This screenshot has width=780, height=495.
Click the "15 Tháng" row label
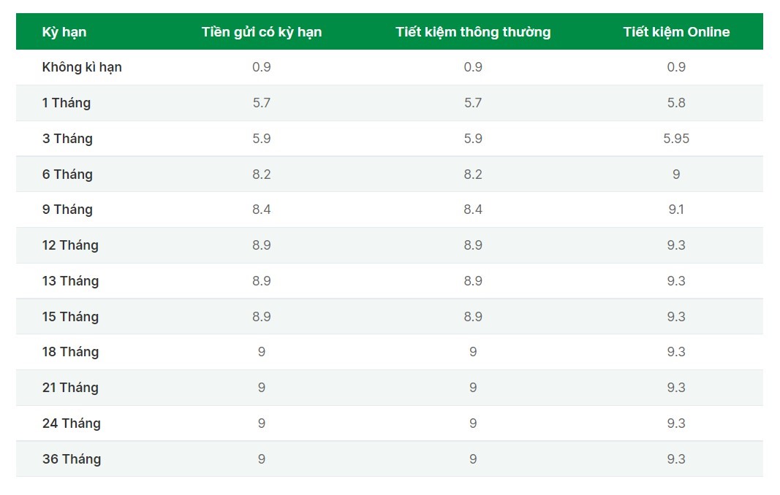pos(70,317)
